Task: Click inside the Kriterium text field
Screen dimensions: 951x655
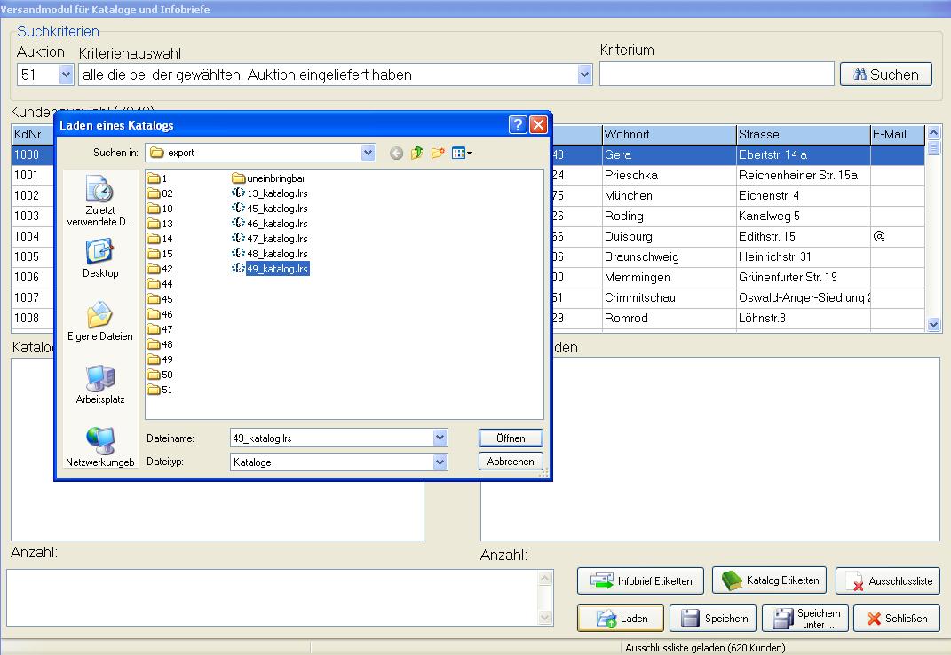Action: pyautogui.click(x=716, y=75)
